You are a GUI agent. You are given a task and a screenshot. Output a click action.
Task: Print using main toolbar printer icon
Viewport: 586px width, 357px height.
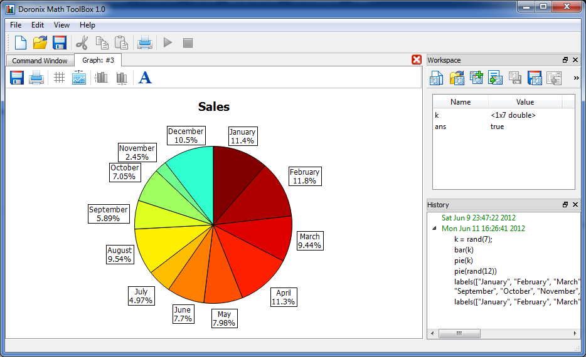[x=145, y=43]
